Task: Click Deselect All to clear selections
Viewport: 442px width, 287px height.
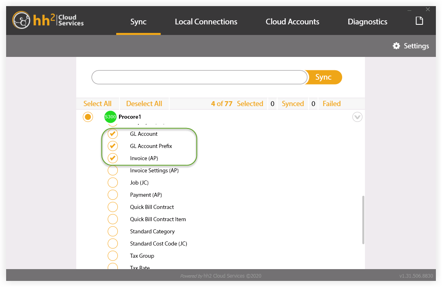Action: [x=144, y=103]
